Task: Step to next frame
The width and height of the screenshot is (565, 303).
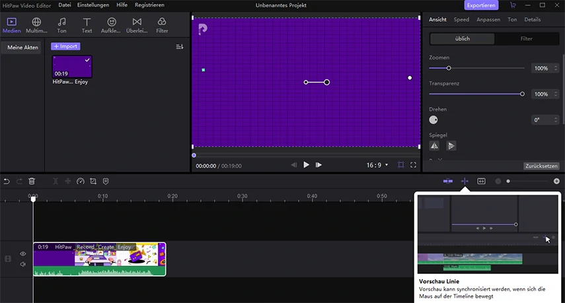Action: click(319, 165)
